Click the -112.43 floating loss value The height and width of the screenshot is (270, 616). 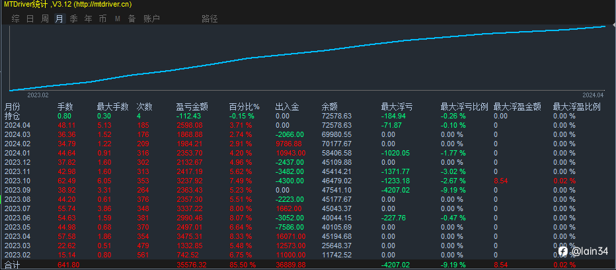pyautogui.click(x=188, y=116)
